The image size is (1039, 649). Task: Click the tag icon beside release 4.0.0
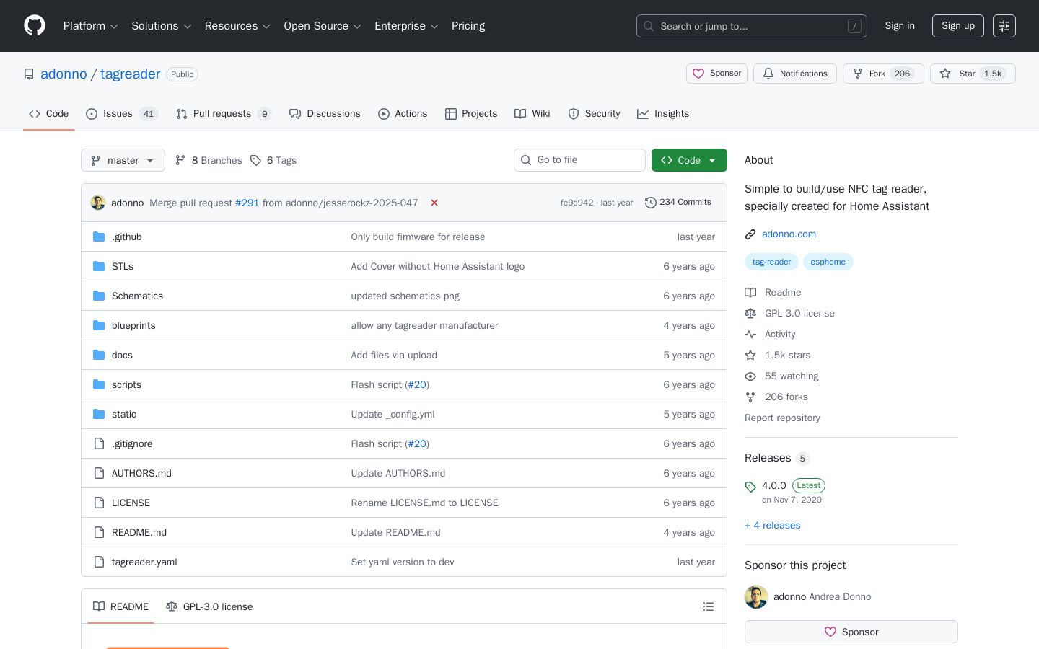tap(750, 487)
